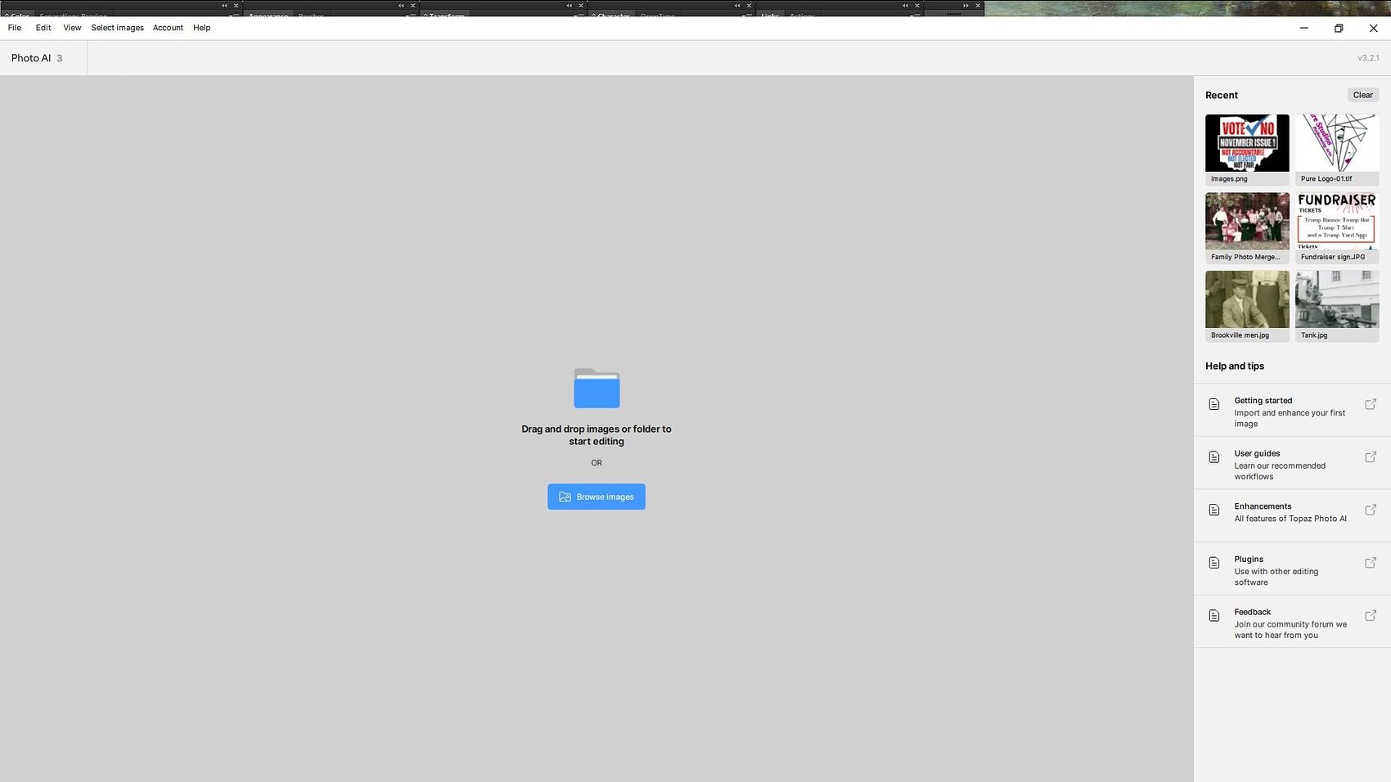
Task: Open the Edit menu
Action: (43, 28)
